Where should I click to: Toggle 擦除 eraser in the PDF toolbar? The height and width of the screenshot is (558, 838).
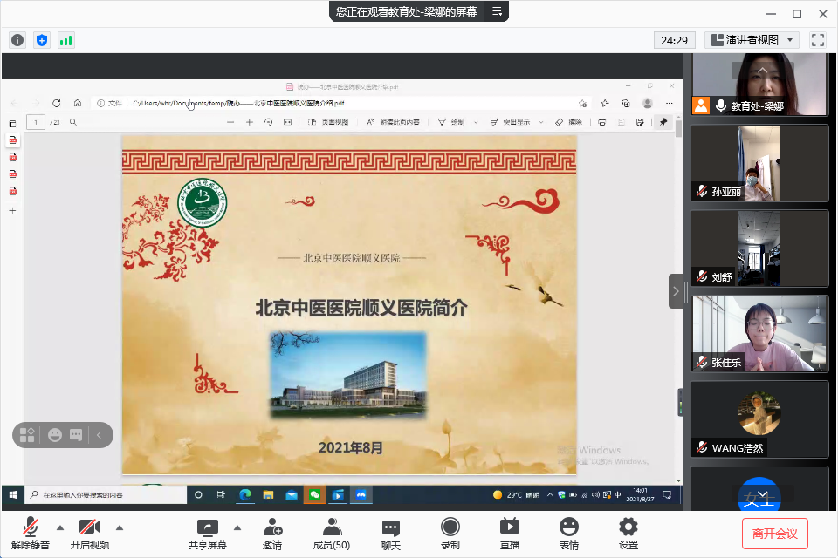(568, 122)
